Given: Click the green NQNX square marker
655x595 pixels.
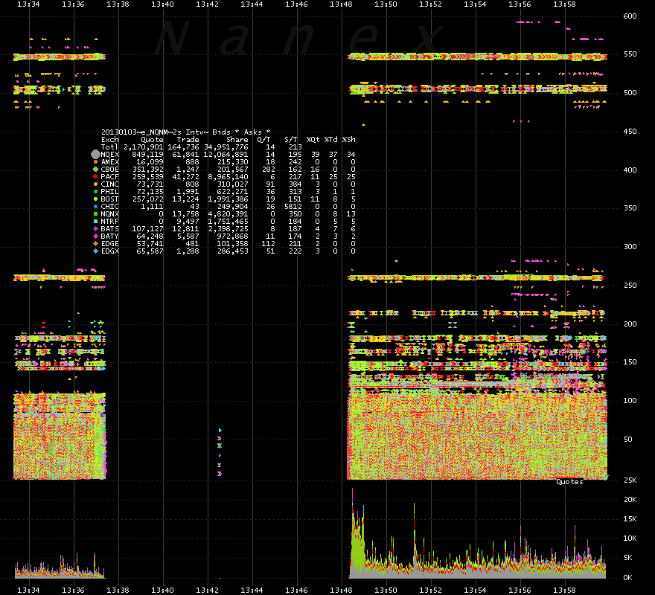Looking at the screenshot, I should coord(96,213).
